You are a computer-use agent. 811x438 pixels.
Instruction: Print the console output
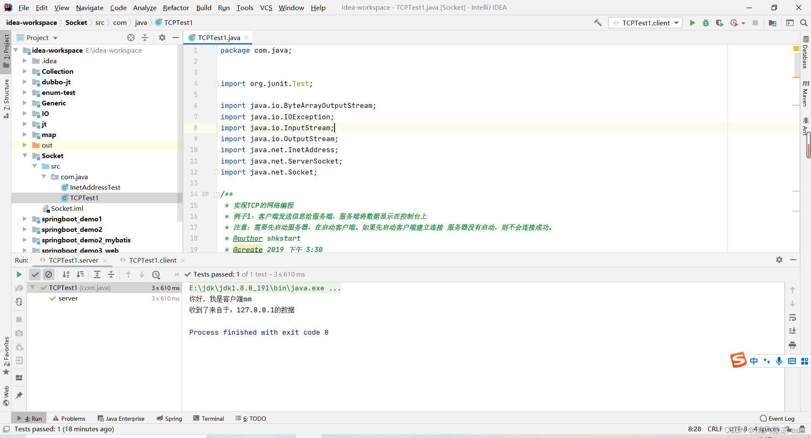792,345
